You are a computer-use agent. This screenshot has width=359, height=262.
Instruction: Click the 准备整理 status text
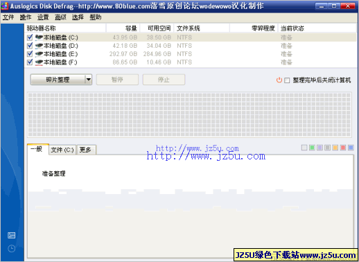click(53, 173)
